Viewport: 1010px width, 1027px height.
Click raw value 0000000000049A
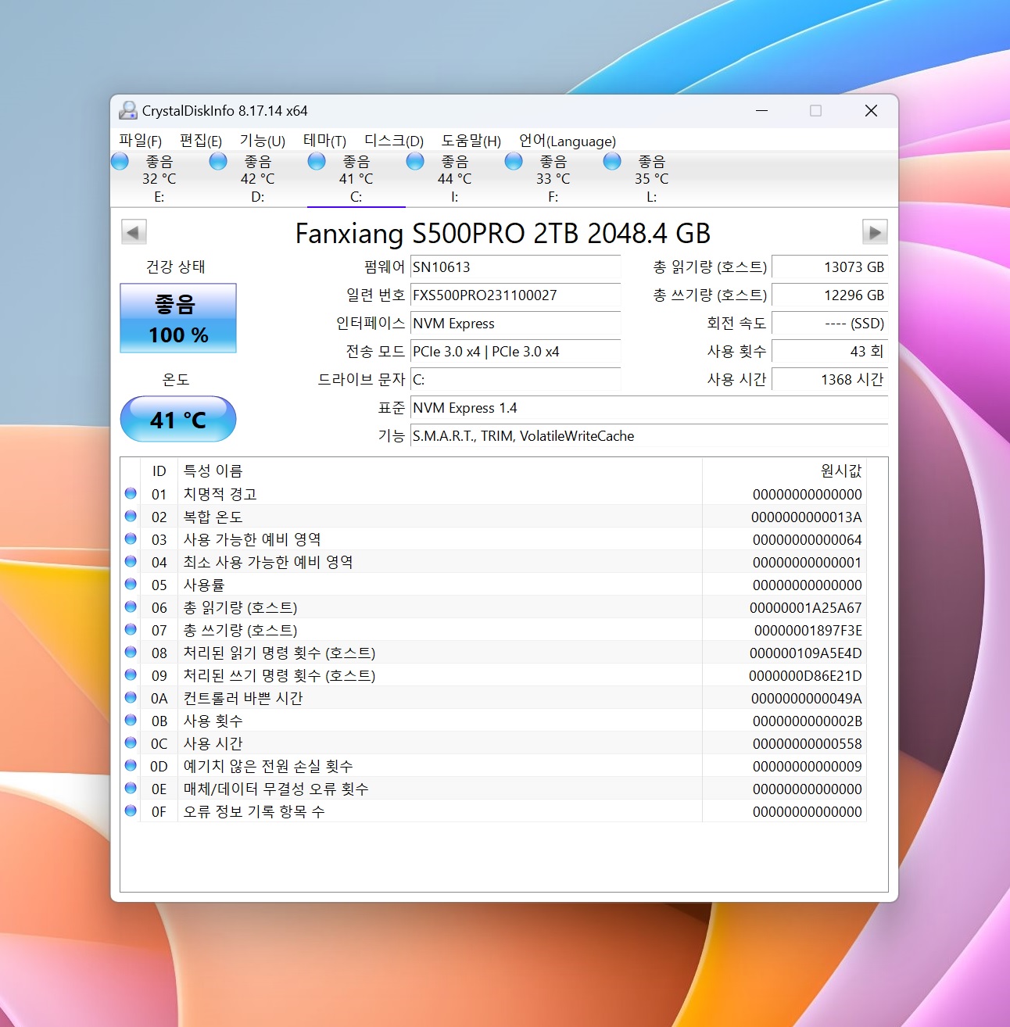coord(807,699)
